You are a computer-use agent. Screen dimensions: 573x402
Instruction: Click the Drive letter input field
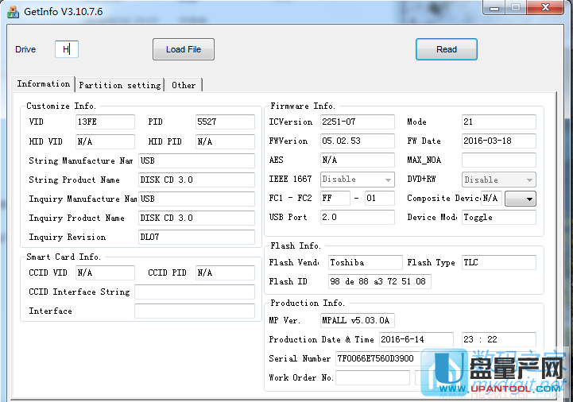(x=67, y=49)
